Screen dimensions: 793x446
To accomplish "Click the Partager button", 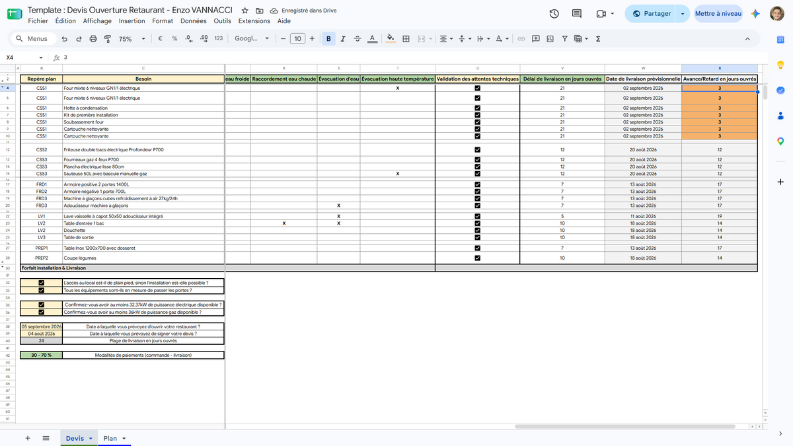I will pos(652,14).
